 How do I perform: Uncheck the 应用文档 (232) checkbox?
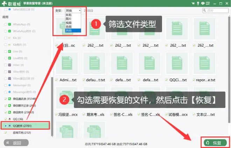point(5,133)
